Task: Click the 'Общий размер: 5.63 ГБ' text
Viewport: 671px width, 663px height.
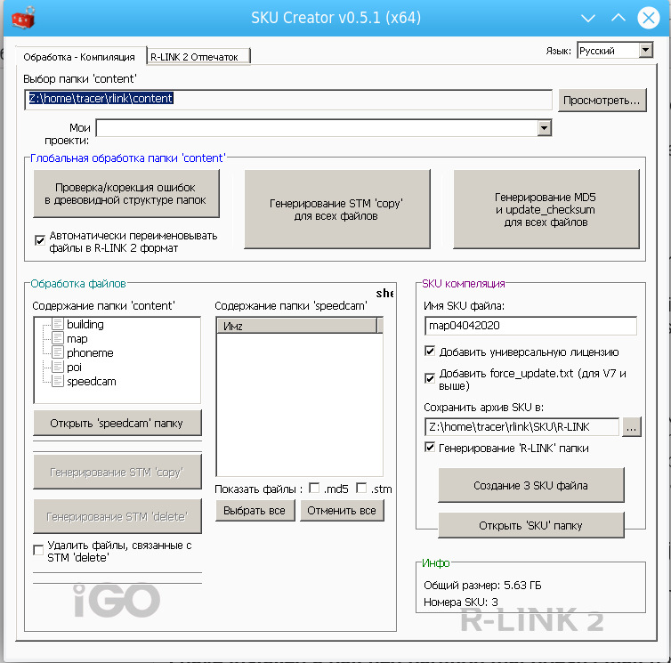Action: 482,585
